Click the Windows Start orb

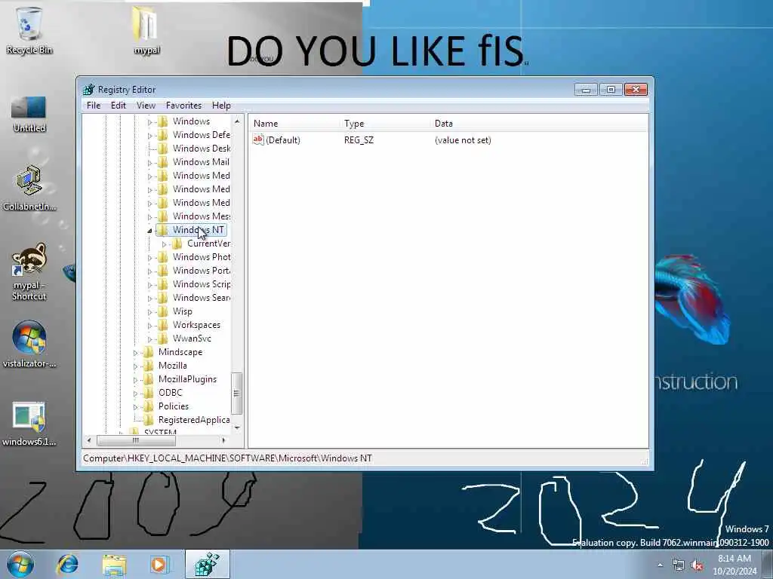(20, 564)
